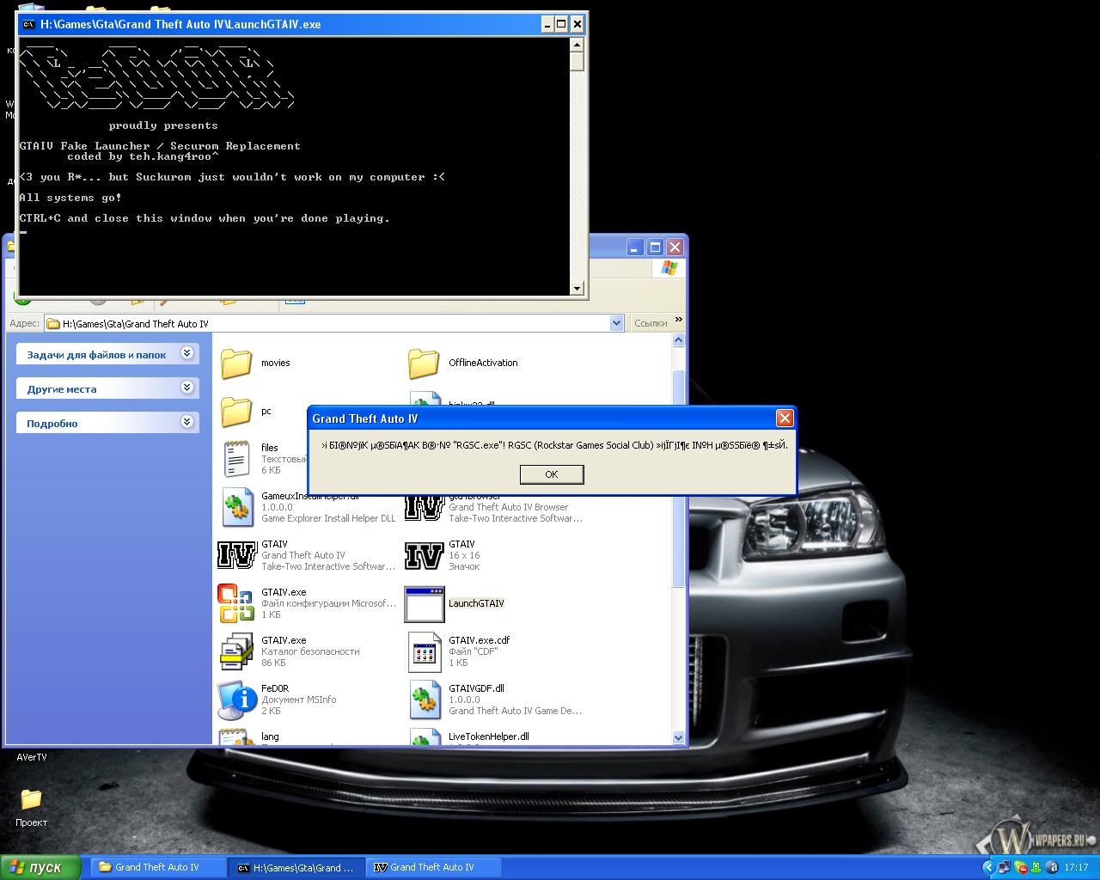The width and height of the screenshot is (1100, 880).
Task: Expand the 'Подробно' panel
Action: click(x=186, y=422)
